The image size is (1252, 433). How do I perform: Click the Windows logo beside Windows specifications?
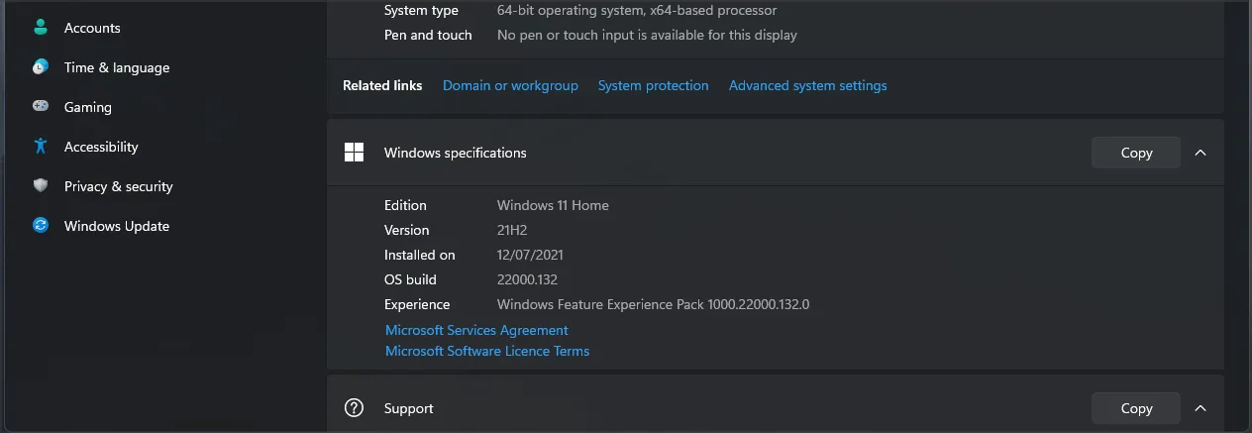(354, 153)
